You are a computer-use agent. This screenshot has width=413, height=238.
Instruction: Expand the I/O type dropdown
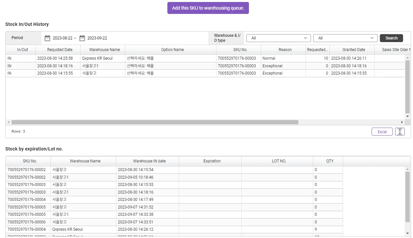click(x=345, y=38)
